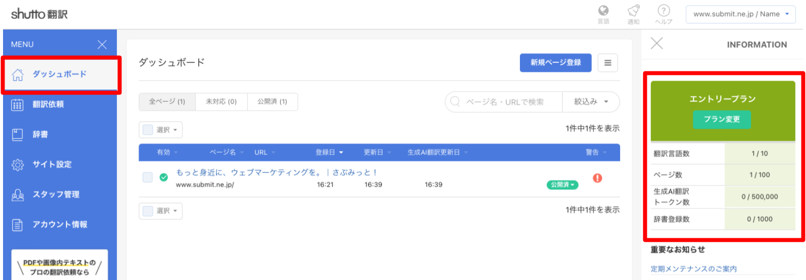Tick the checkbox for the www.submit.ne.jp row
The image size is (806, 280).
tap(148, 177)
